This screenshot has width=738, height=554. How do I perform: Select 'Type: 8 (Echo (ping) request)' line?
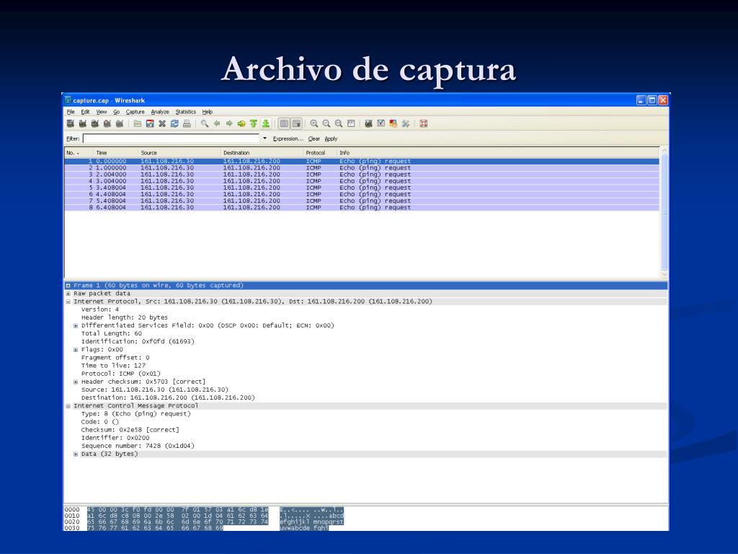click(x=136, y=414)
